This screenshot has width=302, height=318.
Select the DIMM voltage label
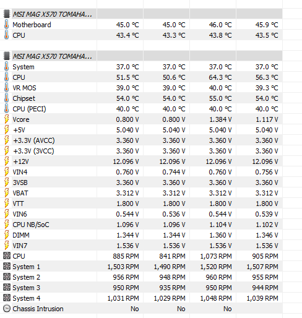pyautogui.click(x=21, y=235)
